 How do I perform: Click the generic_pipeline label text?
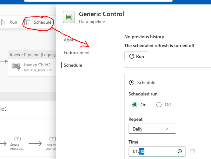click(38, 70)
